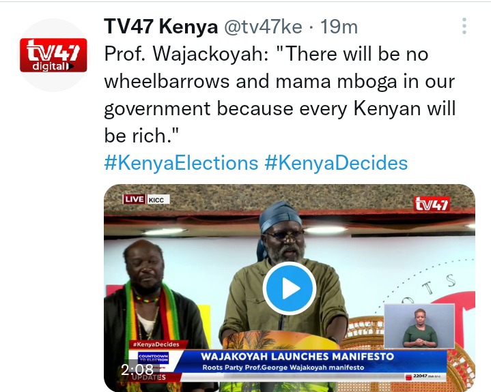Image resolution: width=491 pixels, height=392 pixels.
Task: Click the UPDATES label in video
Action: point(149,377)
